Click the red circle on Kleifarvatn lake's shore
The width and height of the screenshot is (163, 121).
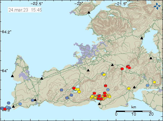click(74, 88)
